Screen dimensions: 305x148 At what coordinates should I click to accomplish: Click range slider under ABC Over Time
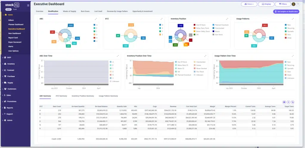point(76,84)
